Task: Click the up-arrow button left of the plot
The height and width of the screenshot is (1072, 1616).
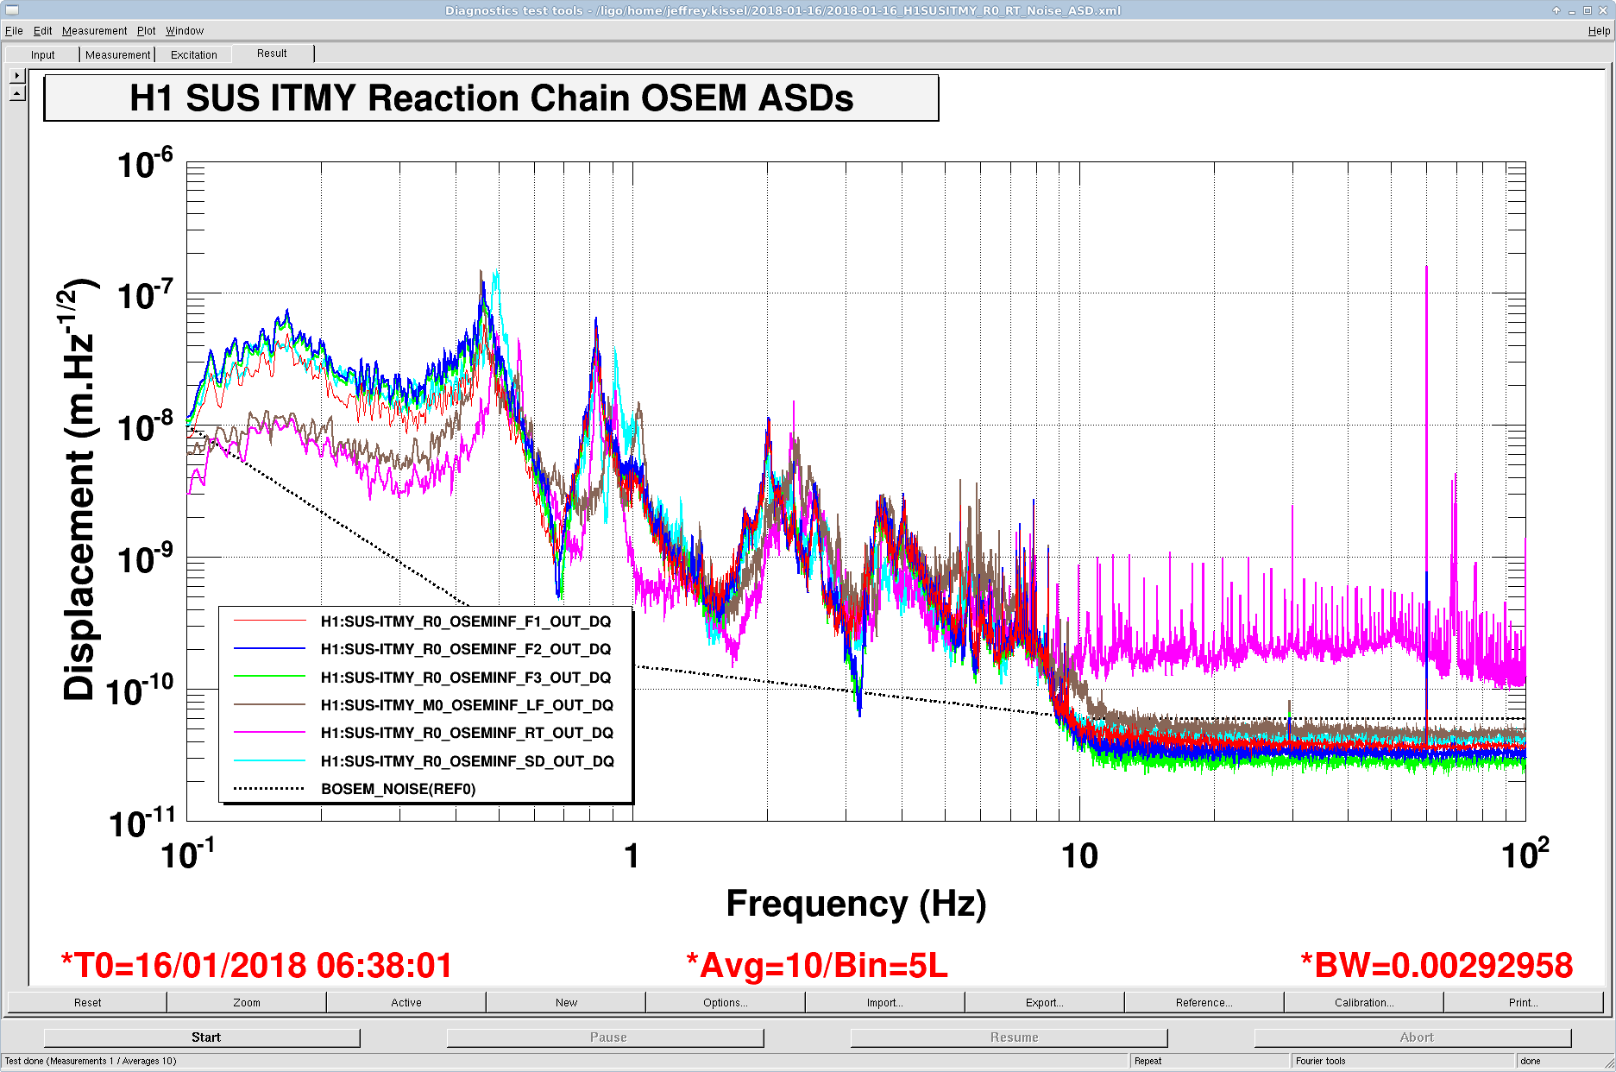Action: [17, 93]
